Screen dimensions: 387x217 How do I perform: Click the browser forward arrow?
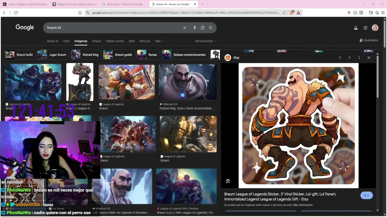[x=10, y=13]
